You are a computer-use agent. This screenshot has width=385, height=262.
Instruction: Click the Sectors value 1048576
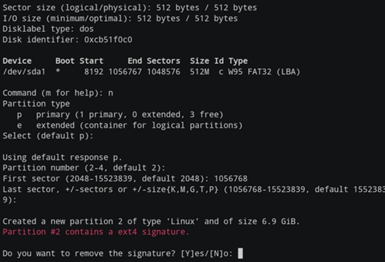point(163,72)
